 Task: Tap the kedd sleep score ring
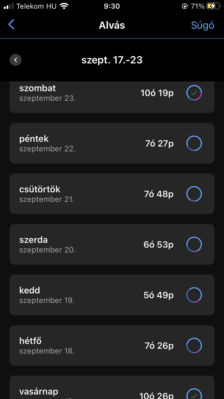(x=194, y=295)
